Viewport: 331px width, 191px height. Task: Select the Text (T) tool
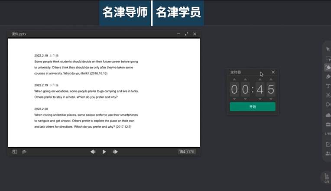[328, 86]
